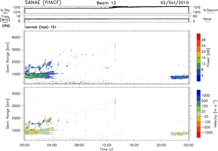Click the '4000' range tick in velocity panel
Screen dimensions: 218x151
(x=16, y=93)
